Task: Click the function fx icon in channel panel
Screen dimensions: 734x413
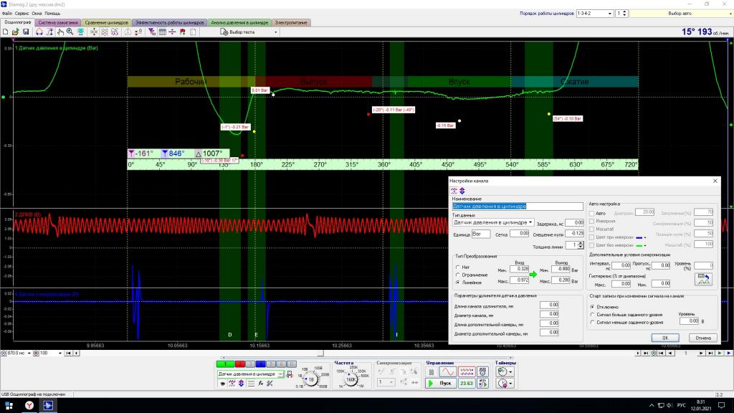Action: point(261,383)
